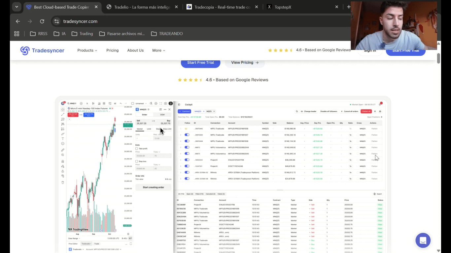The height and width of the screenshot is (253, 451).
Task: Open the TRADEANDO bookmarks folder
Action: pos(167,34)
